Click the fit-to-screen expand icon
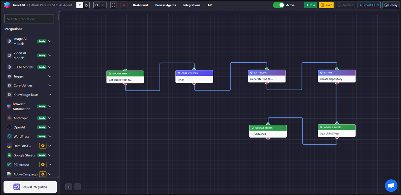Viewport: 401px width, 195px height. pyautogui.click(x=113, y=5)
